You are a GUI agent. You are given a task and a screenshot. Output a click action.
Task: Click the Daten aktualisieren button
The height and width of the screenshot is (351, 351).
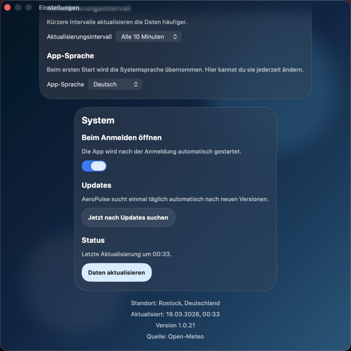[x=117, y=273]
